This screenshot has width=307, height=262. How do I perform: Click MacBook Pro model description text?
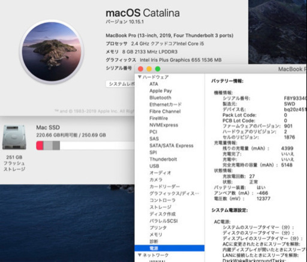click(170, 35)
